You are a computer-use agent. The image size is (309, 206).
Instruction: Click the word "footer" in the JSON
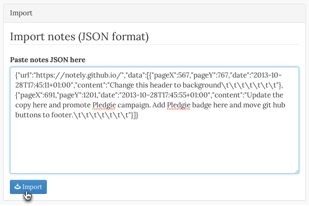(x=61, y=115)
